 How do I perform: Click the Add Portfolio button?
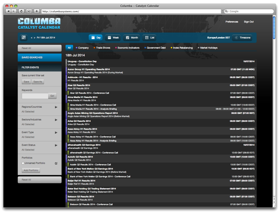(31, 170)
